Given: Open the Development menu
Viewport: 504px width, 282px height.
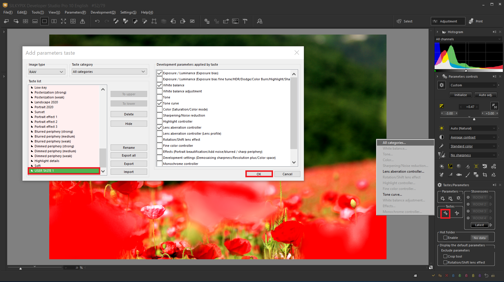Looking at the screenshot, I should 103,12.
